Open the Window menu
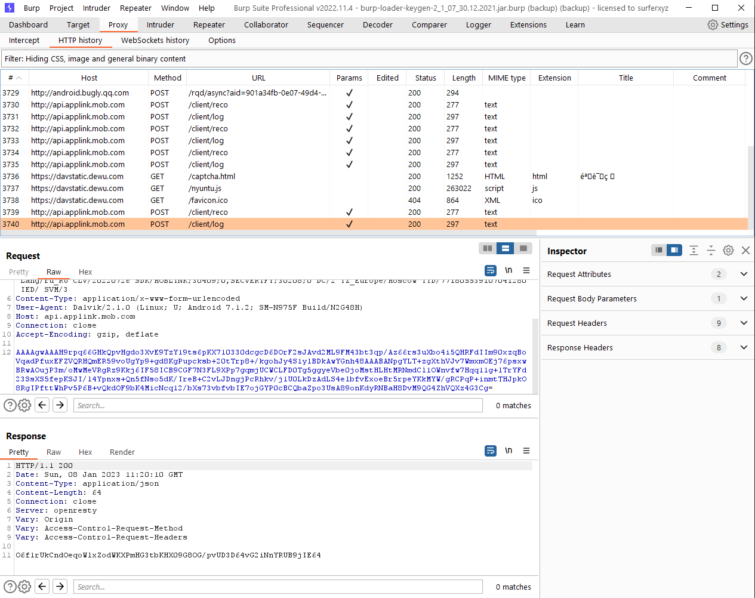755x598 pixels. 175,8
